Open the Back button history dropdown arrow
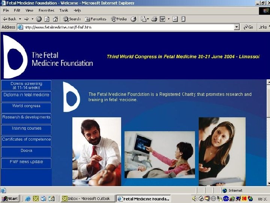 20,19
